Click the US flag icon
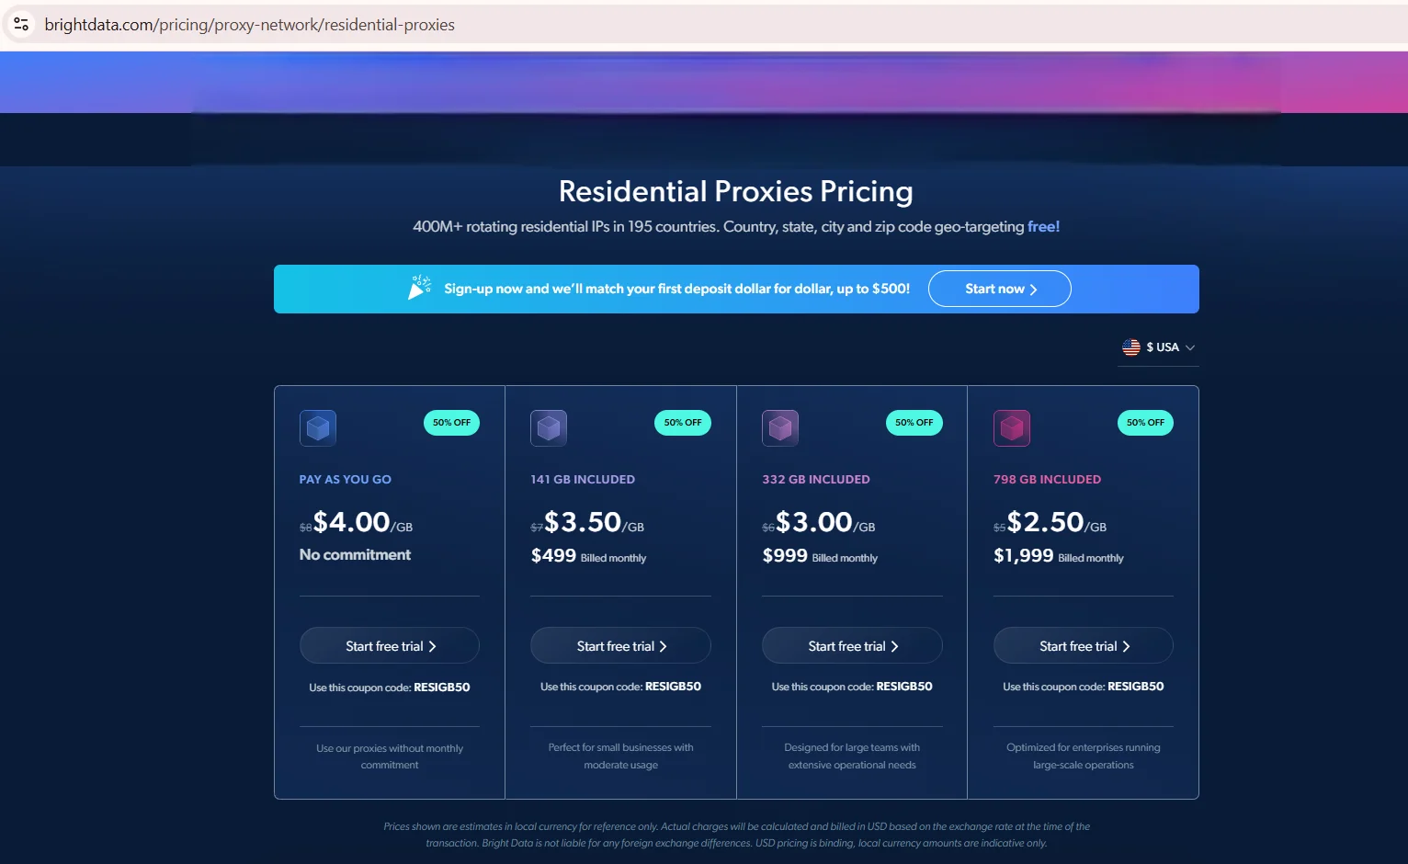 [1130, 347]
